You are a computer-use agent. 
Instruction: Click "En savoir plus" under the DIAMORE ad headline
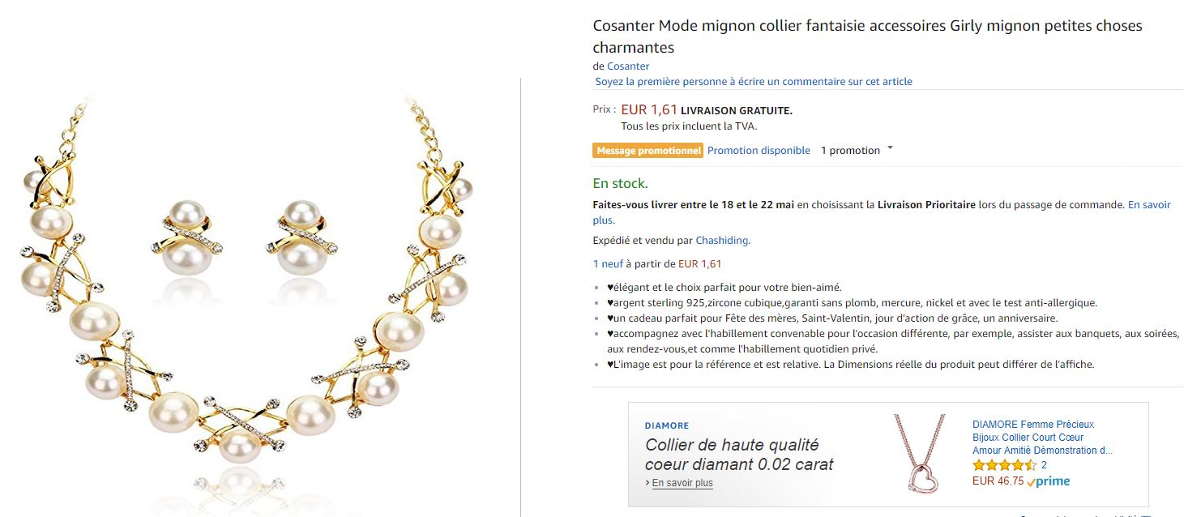pos(682,483)
